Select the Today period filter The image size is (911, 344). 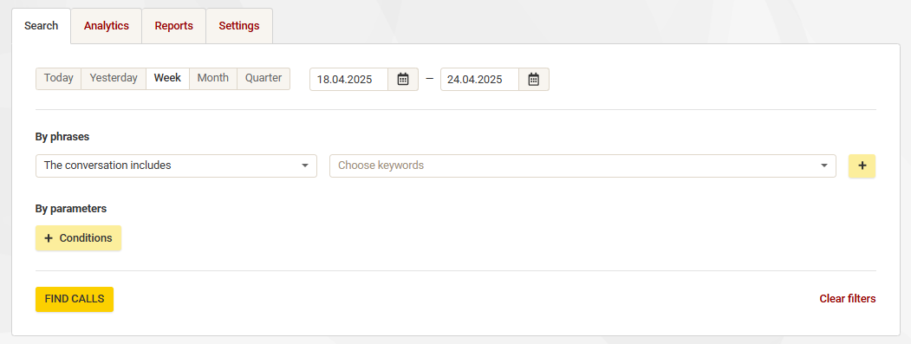[59, 79]
